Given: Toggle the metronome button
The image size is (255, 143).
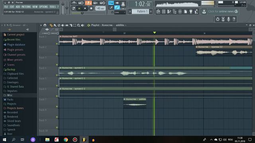Looking at the screenshot, I should tap(74, 3).
